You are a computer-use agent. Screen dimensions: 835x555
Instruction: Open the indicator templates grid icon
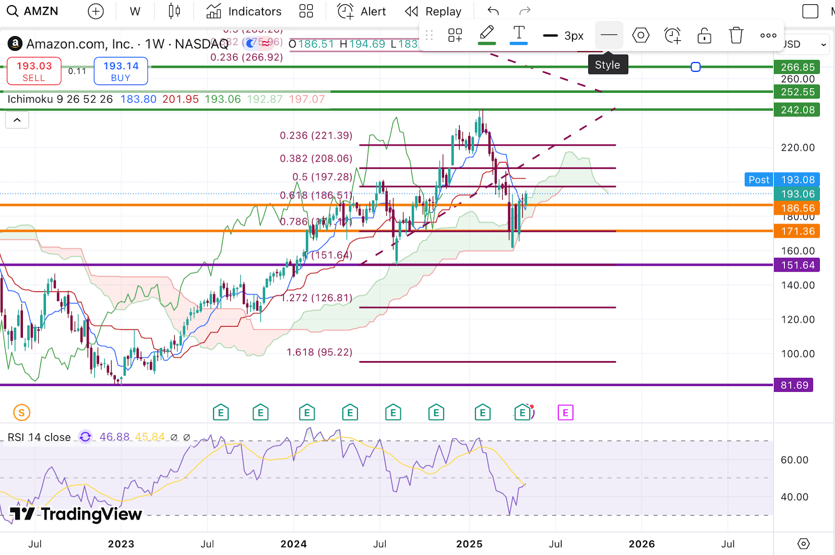[306, 11]
